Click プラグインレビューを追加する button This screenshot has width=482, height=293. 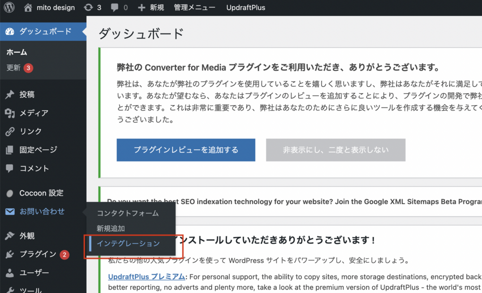186,150
